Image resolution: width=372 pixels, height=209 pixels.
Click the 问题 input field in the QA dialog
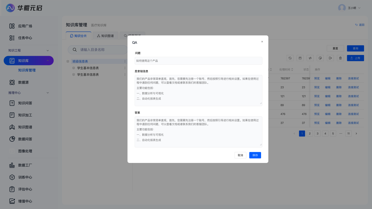point(198,60)
